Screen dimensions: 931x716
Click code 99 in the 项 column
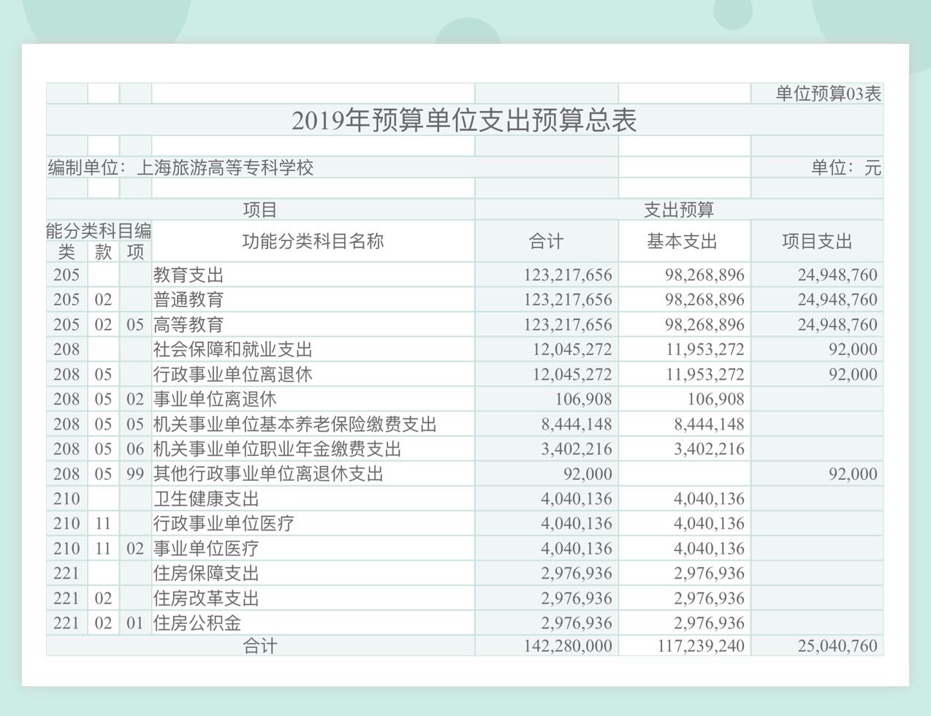point(135,474)
